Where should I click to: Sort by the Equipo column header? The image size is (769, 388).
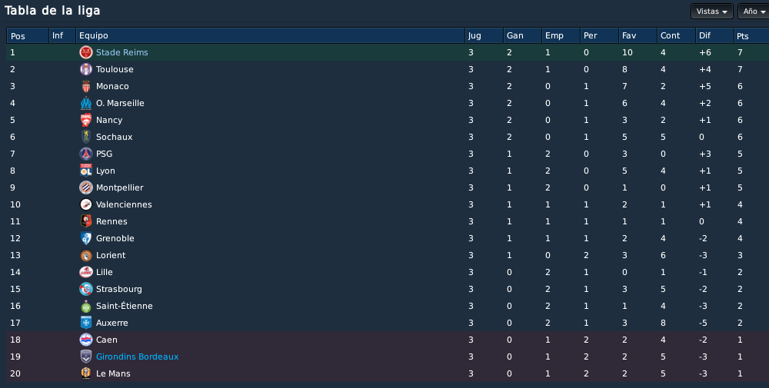tap(270, 36)
